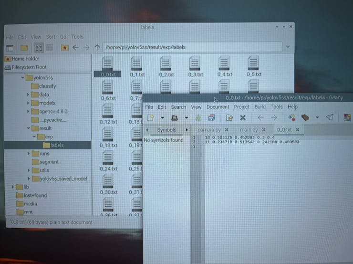Screen dimensions: 353x264
Task: Click Close file X icon in Geany toolbar
Action: pyautogui.click(x=243, y=118)
